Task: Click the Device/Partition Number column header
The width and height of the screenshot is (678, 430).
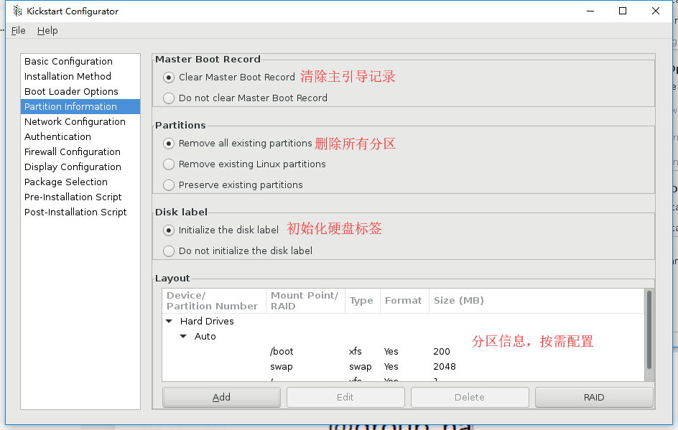Action: [x=214, y=301]
